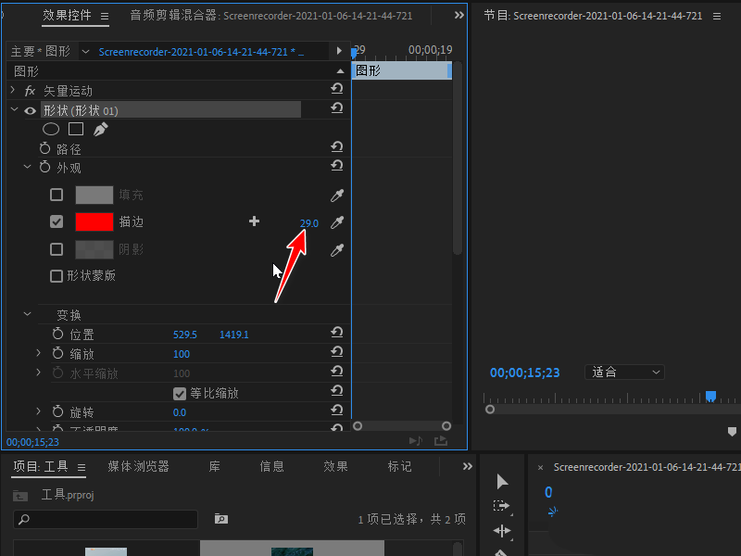
Task: Click the reset arrow next to 路径
Action: pos(337,146)
